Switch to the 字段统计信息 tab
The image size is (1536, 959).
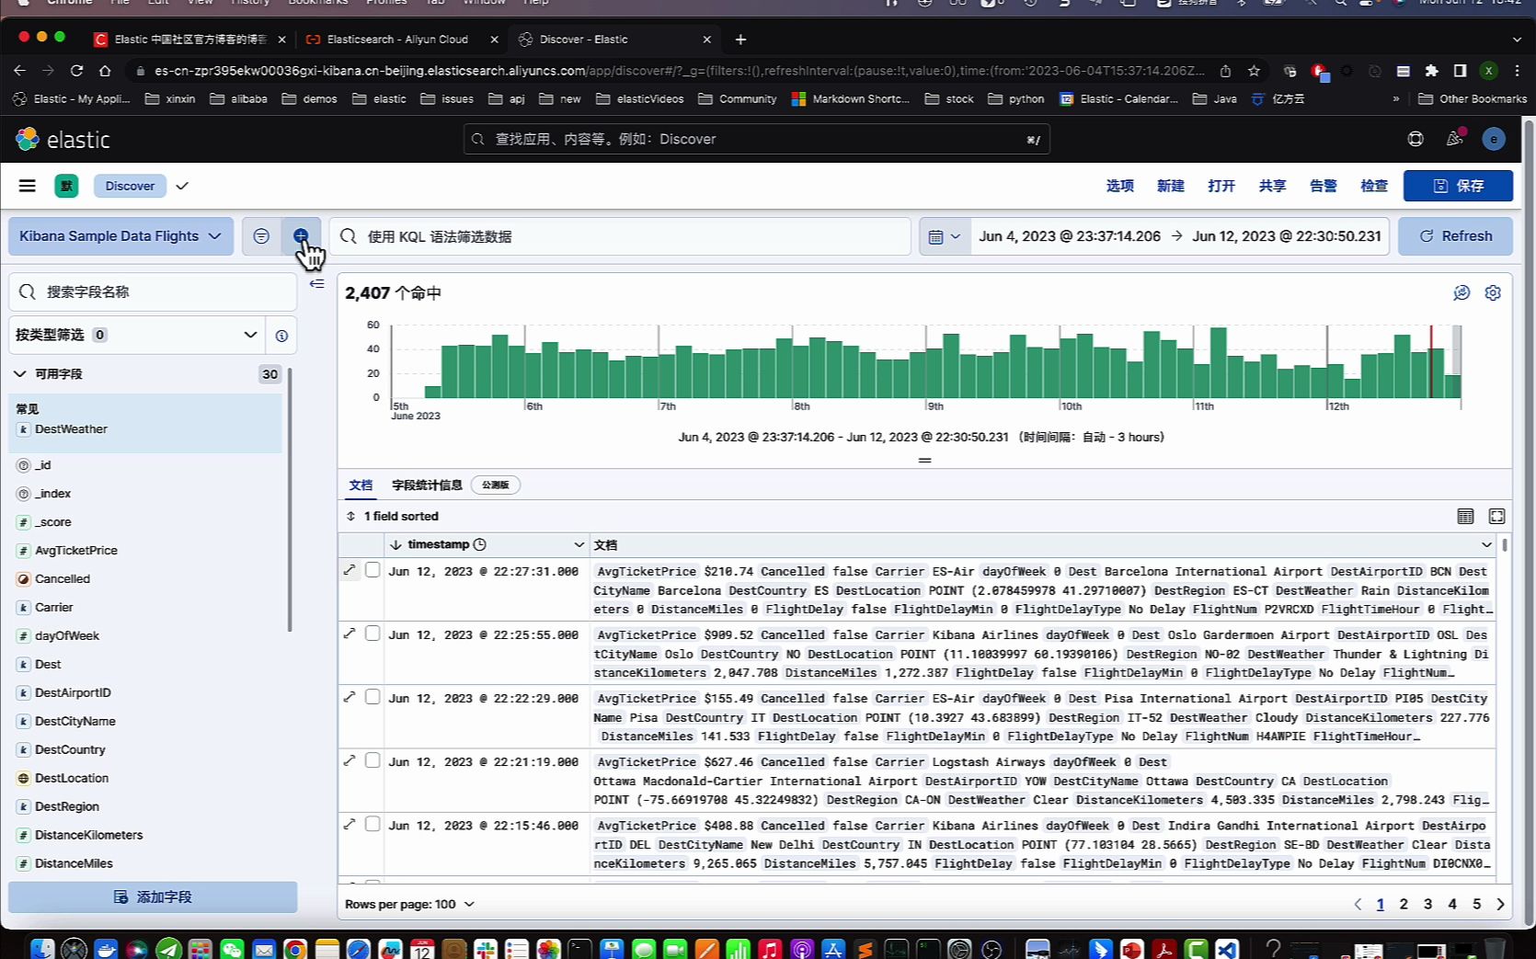coord(427,485)
